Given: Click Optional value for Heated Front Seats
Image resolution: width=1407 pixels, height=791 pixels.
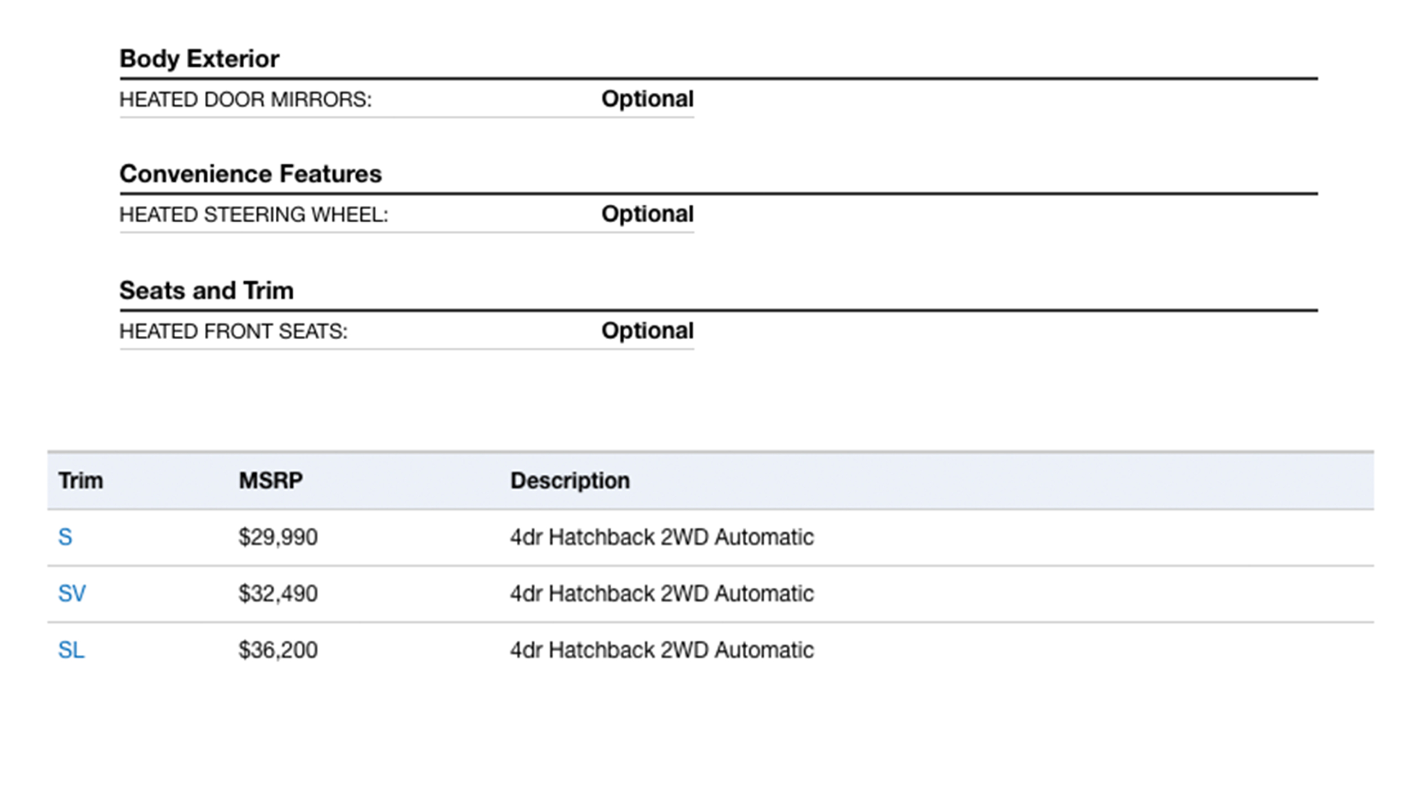Looking at the screenshot, I should click(x=647, y=331).
